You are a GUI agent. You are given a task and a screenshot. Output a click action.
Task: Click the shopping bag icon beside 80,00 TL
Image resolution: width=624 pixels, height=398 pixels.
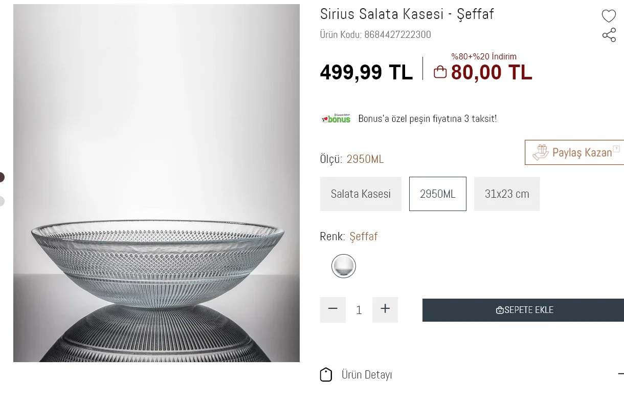tap(440, 72)
